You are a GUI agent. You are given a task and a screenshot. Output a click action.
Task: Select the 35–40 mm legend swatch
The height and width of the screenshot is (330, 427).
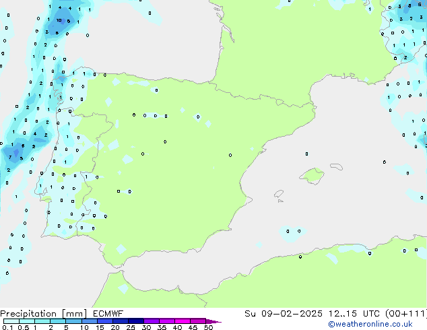coord(166,321)
